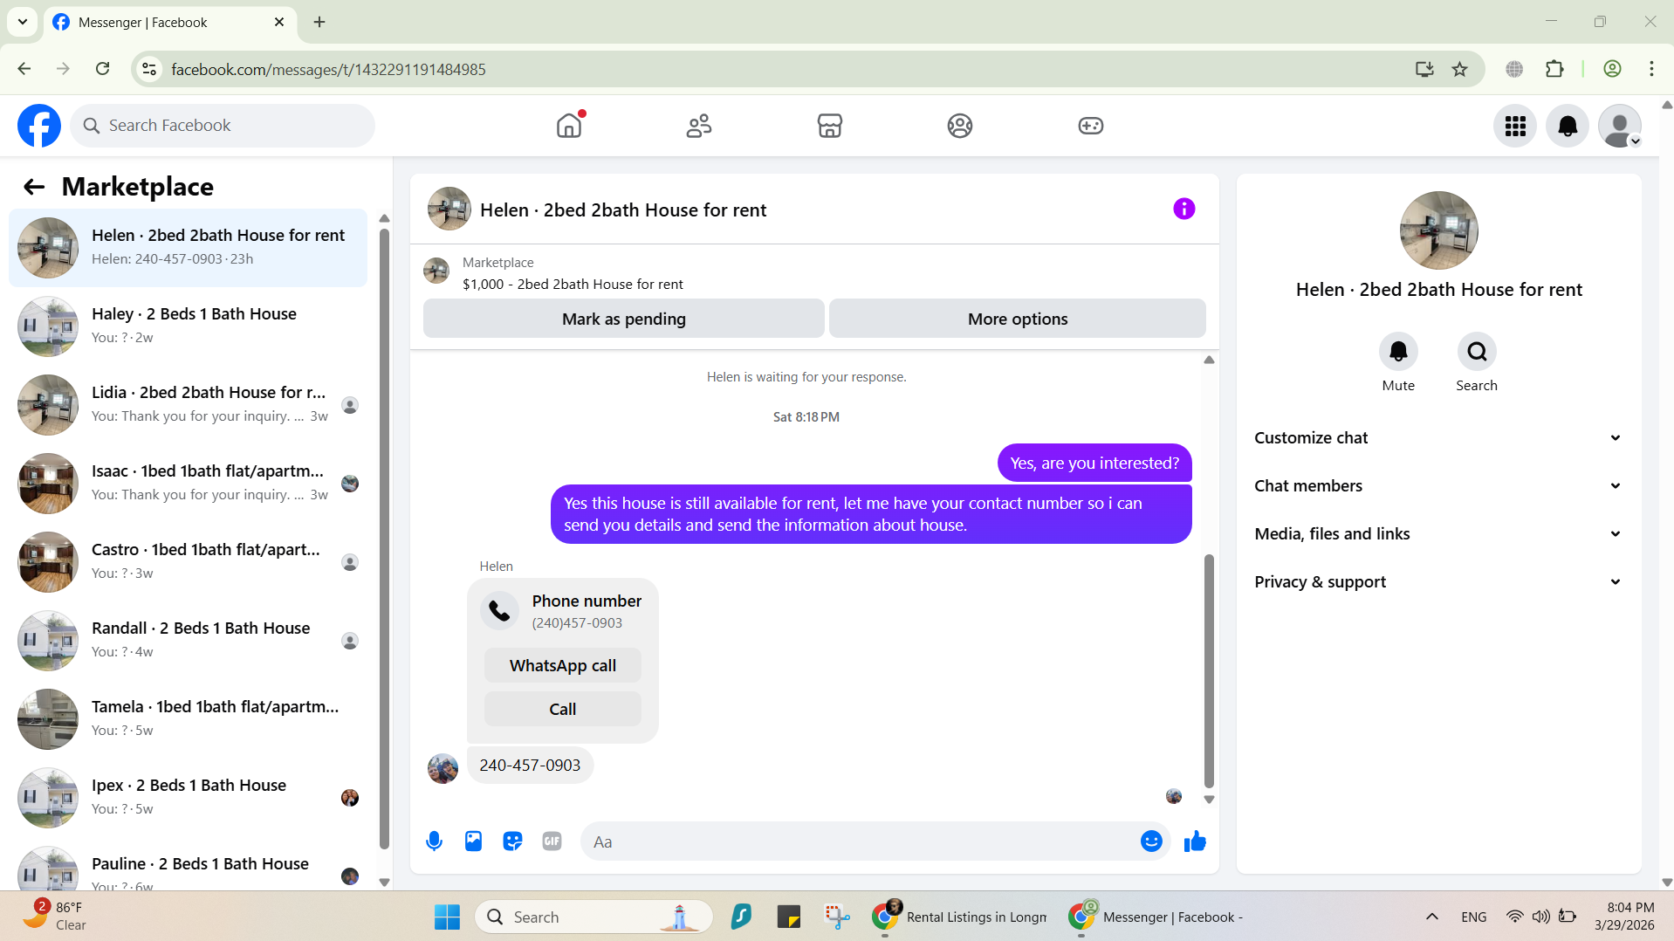Open Tamela 1bed 1bath flat conversation
This screenshot has height=941, width=1674.
tap(188, 719)
